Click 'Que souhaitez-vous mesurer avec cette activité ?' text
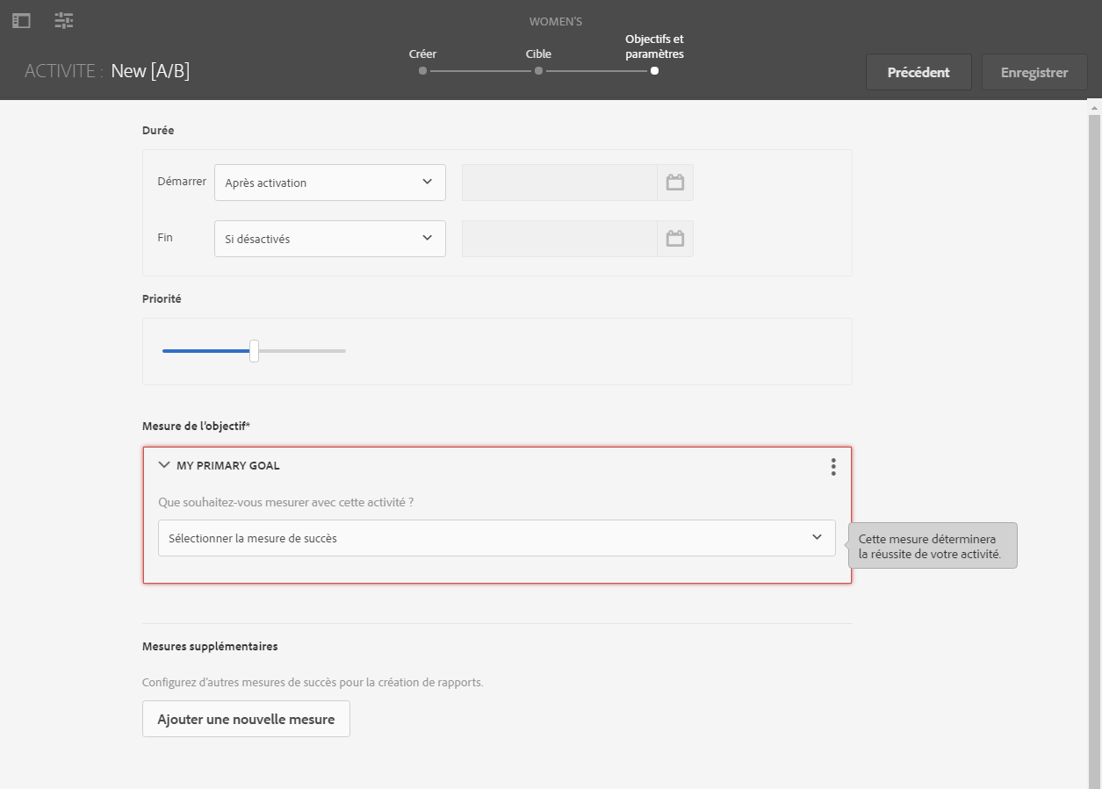Viewport: 1102px width, 789px height. pos(285,503)
